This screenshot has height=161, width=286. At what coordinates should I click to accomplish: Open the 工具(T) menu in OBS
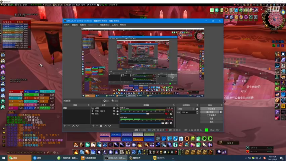point(114,25)
